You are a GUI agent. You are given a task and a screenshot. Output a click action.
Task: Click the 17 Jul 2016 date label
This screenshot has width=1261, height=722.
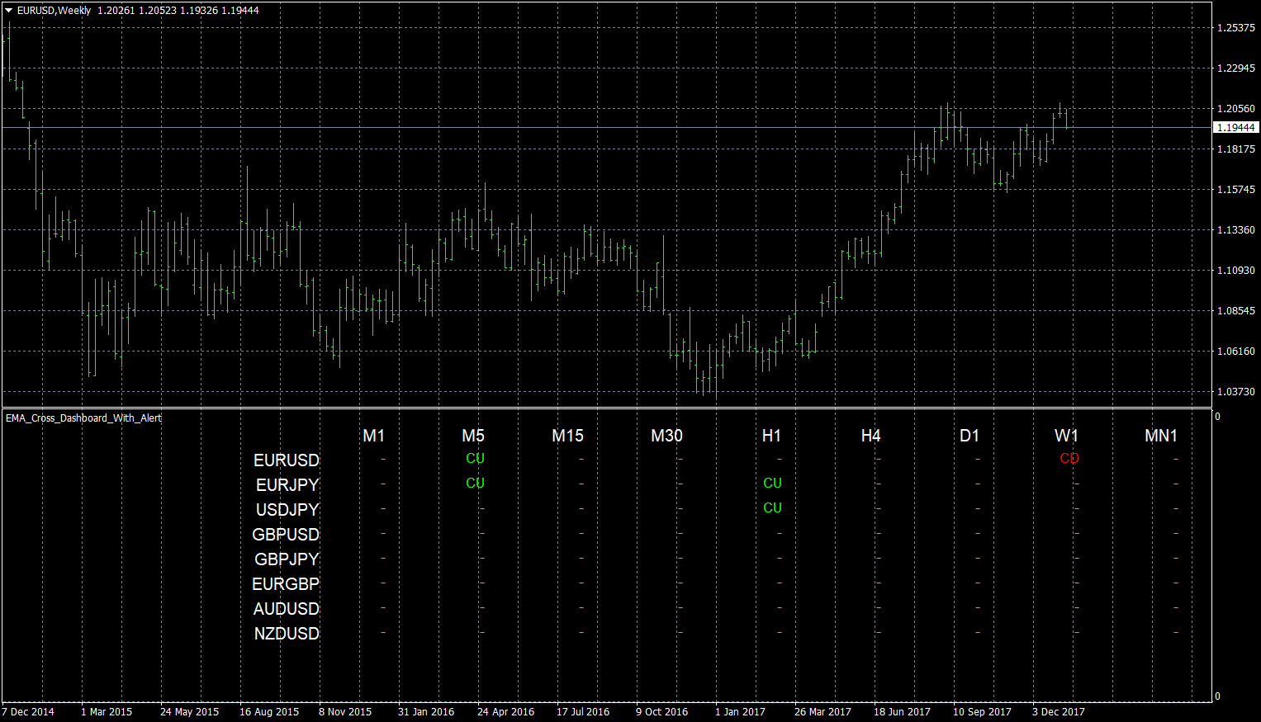tap(583, 712)
